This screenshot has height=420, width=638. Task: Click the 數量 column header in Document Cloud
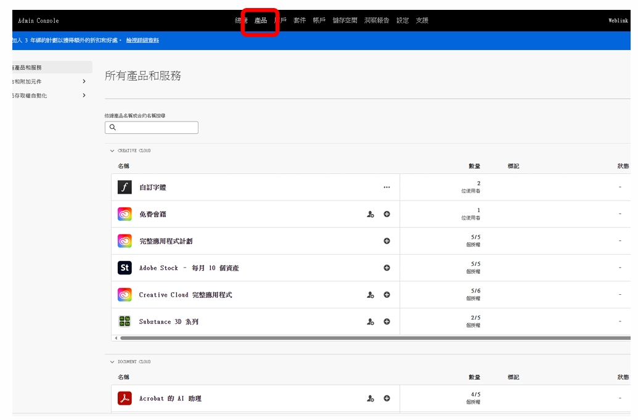pos(474,377)
